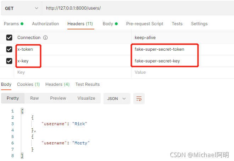Switch to Visualize response view
Image resolution: width=234 pixels, height=161 pixels.
pyautogui.click(x=86, y=98)
